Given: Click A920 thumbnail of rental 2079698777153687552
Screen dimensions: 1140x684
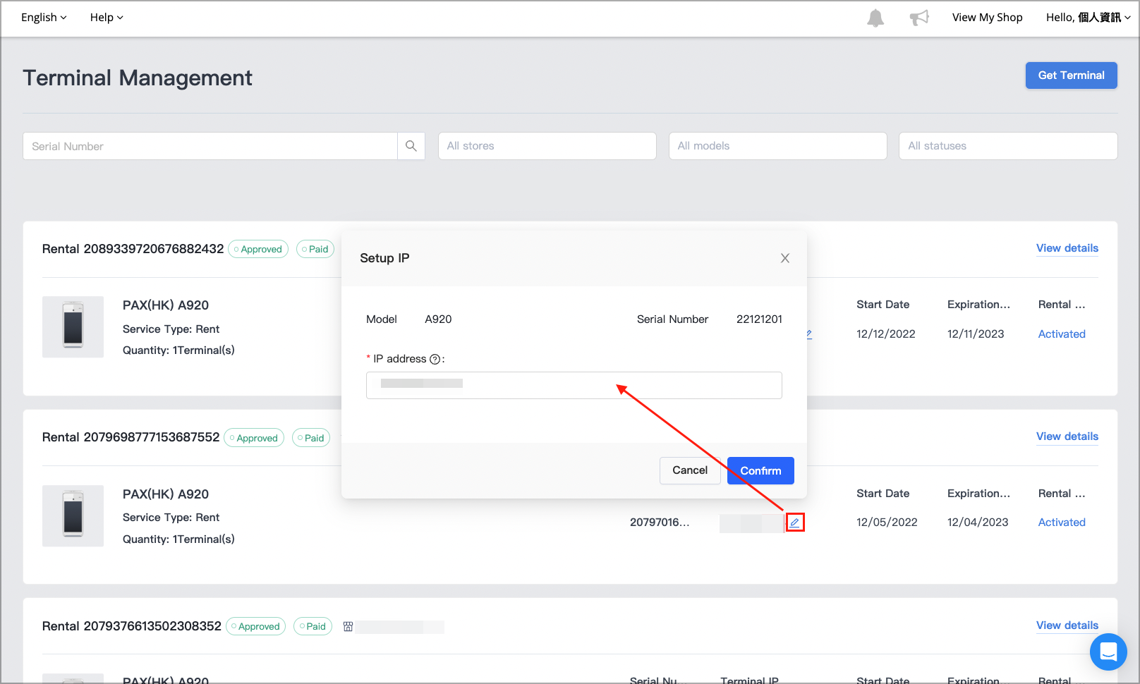Looking at the screenshot, I should coord(73,515).
